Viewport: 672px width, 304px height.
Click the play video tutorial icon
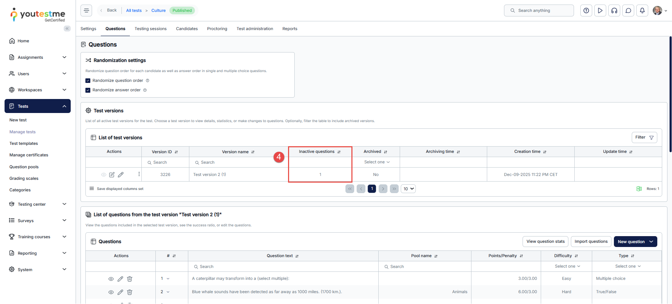600,10
